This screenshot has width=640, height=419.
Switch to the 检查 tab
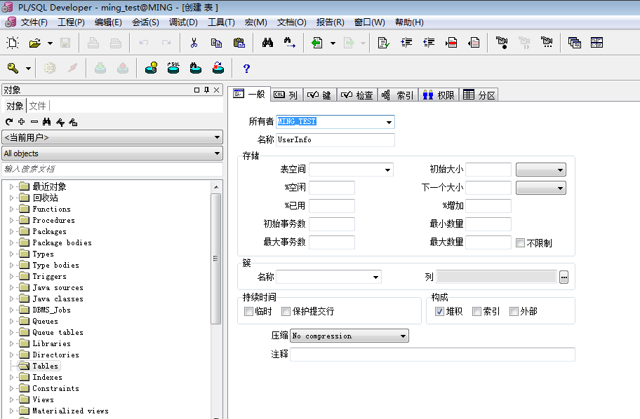pyautogui.click(x=357, y=95)
